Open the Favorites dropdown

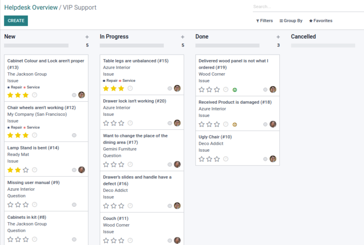[321, 21]
